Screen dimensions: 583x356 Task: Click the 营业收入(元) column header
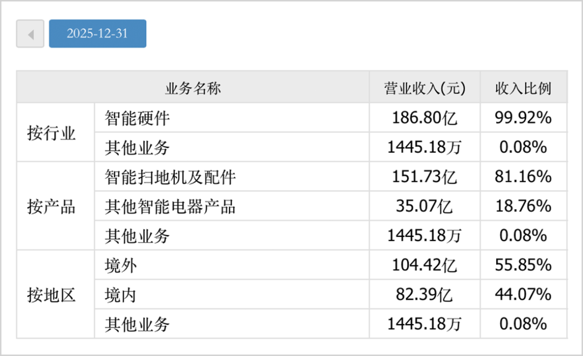click(x=424, y=88)
